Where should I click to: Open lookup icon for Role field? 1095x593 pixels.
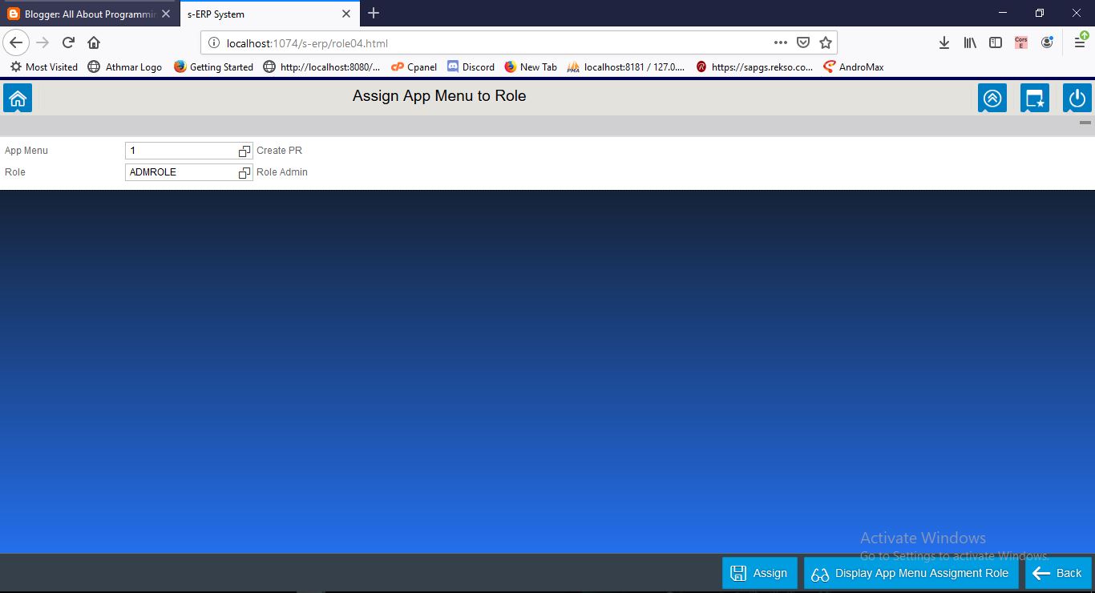tap(244, 172)
